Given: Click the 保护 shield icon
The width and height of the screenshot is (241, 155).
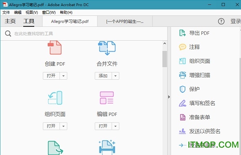Looking at the screenshot, I should 182,89.
